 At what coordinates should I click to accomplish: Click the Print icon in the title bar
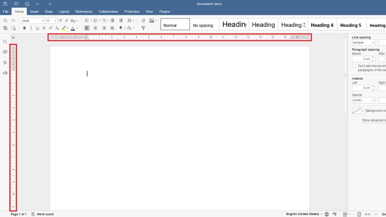coord(16,4)
